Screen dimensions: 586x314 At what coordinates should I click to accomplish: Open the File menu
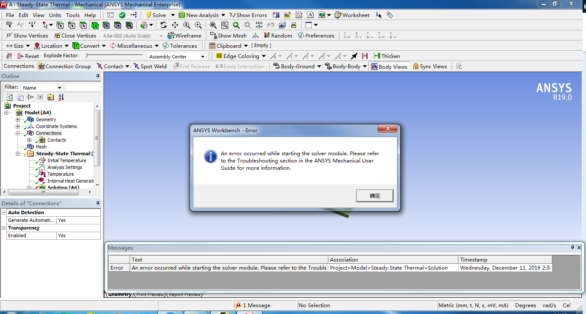(x=10, y=15)
